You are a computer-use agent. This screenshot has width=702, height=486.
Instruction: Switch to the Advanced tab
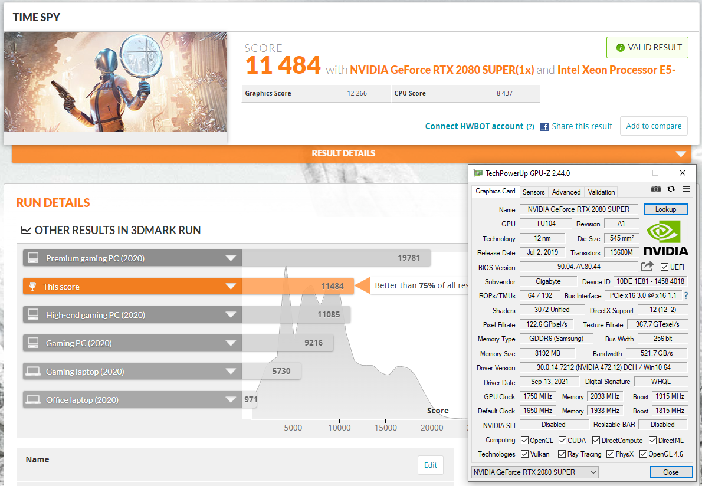566,192
